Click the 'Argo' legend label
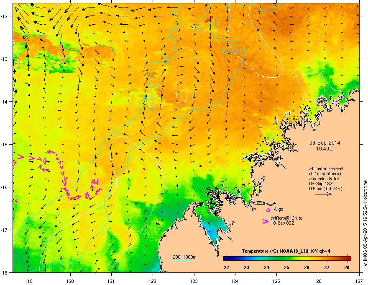 click(x=279, y=209)
